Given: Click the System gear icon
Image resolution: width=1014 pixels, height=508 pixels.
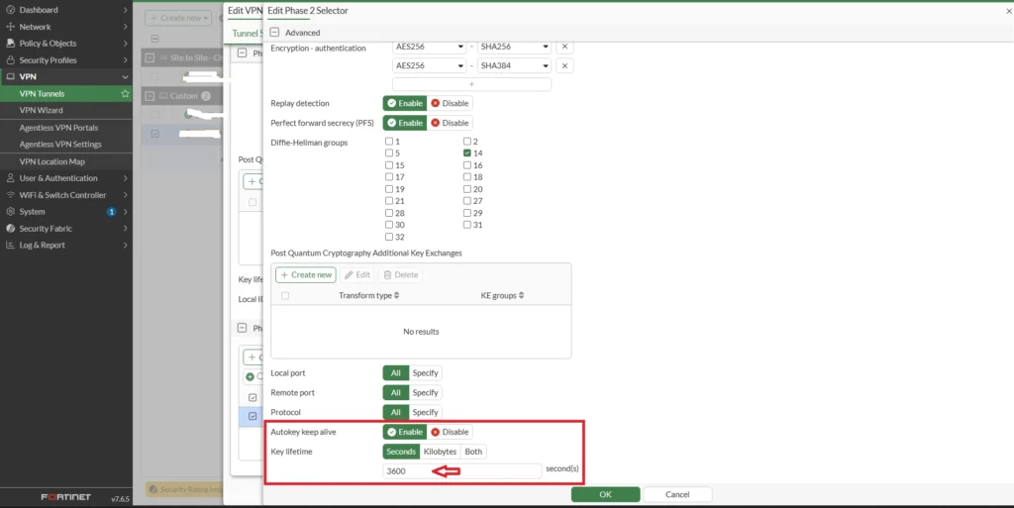Looking at the screenshot, I should tap(10, 212).
